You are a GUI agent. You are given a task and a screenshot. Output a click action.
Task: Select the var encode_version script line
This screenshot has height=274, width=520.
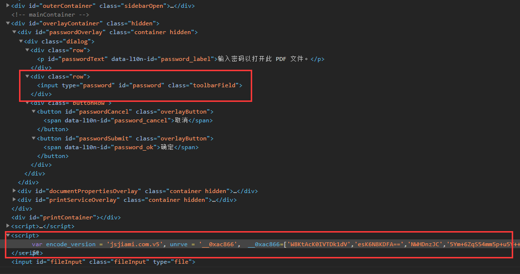point(276,244)
